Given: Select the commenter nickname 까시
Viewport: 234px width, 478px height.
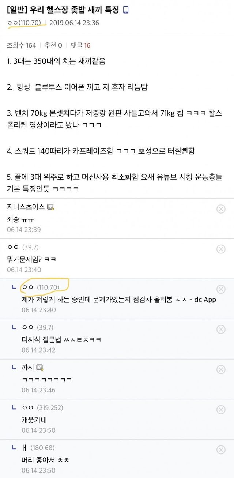Looking at the screenshot, I should [x=28, y=368].
